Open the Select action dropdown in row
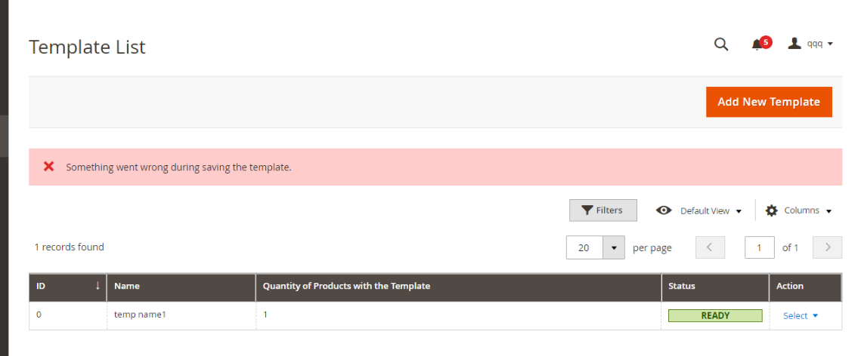Screen dimensions: 855x356 [x=801, y=316]
